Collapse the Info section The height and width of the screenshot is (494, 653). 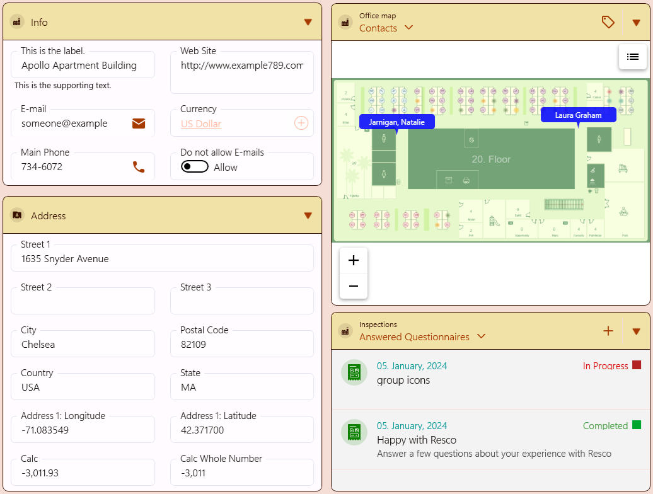[x=308, y=22]
